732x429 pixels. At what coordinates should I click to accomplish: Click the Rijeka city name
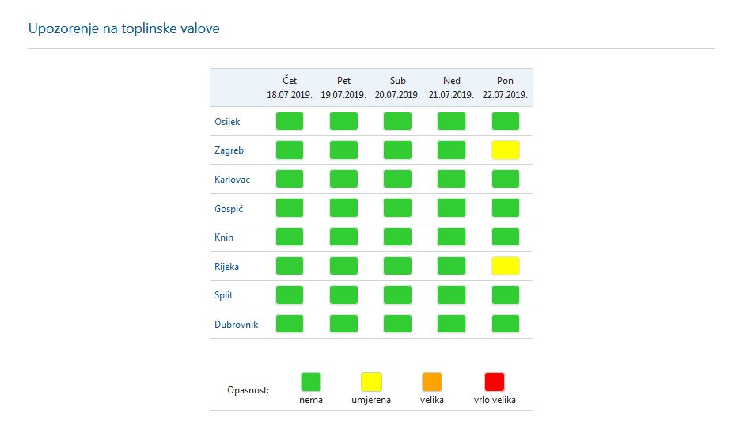226,267
